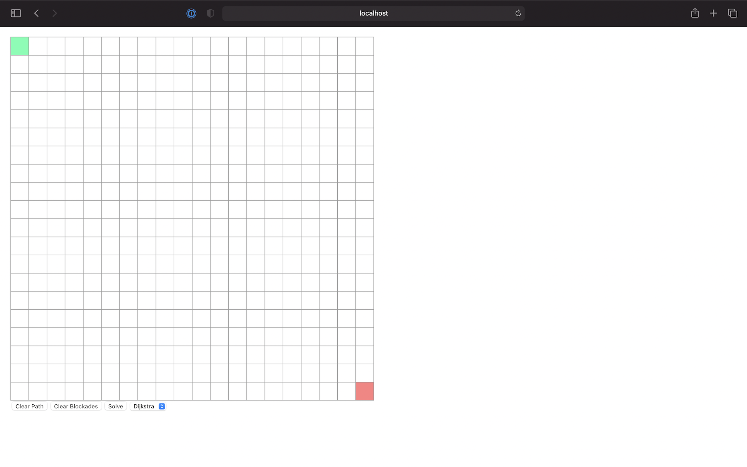Navigate forward to the next page

pyautogui.click(x=55, y=13)
